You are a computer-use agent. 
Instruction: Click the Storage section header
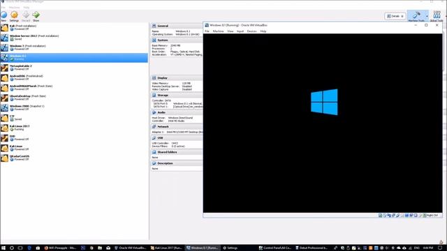(x=177, y=96)
